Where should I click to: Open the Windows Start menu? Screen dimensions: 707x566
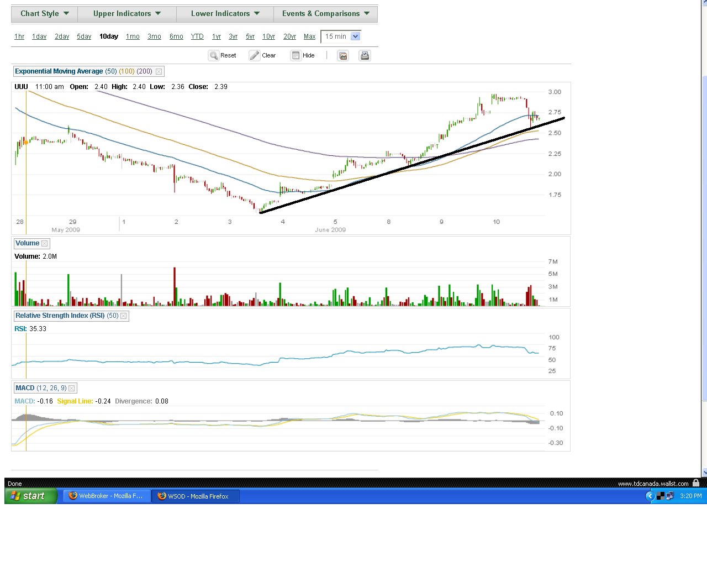tap(31, 496)
